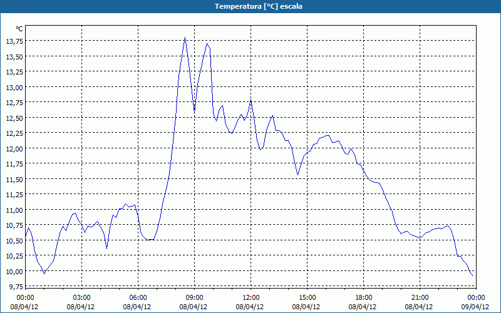
Task: Click the 21:00 time axis label
Action: tap(420, 298)
